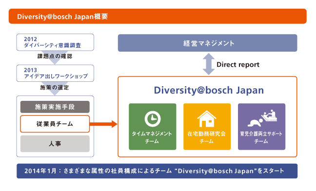
Task: Click the 在宅勤務研究会チーム label
Action: click(207, 137)
